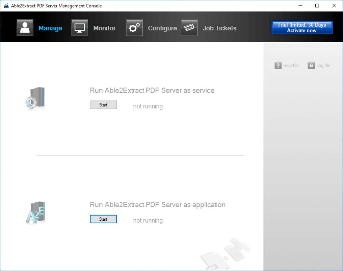Click the Manage person icon
Image resolution: width=343 pixels, height=271 pixels.
tap(25, 28)
